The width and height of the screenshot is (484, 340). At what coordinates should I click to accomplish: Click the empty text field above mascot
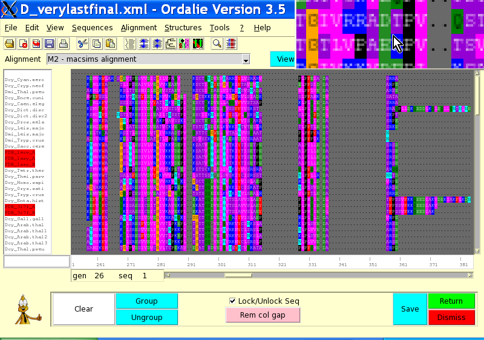[x=36, y=262]
